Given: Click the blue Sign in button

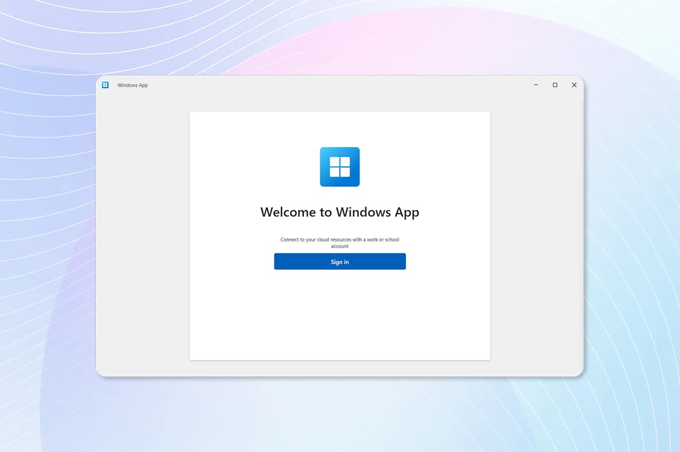Looking at the screenshot, I should tap(339, 262).
